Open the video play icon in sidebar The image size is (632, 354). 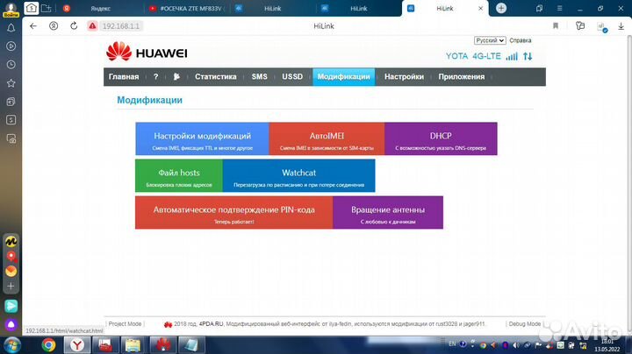(11, 46)
